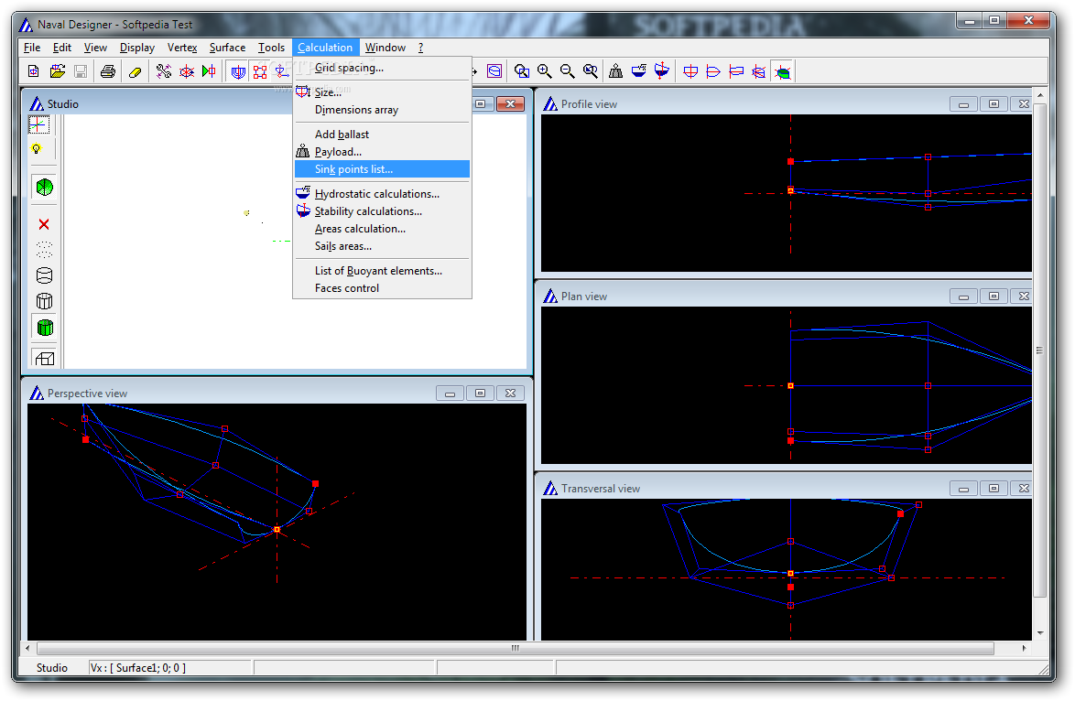Image resolution: width=1075 pixels, height=701 pixels.
Task: Click the zoom window magnifier icon
Action: [522, 71]
